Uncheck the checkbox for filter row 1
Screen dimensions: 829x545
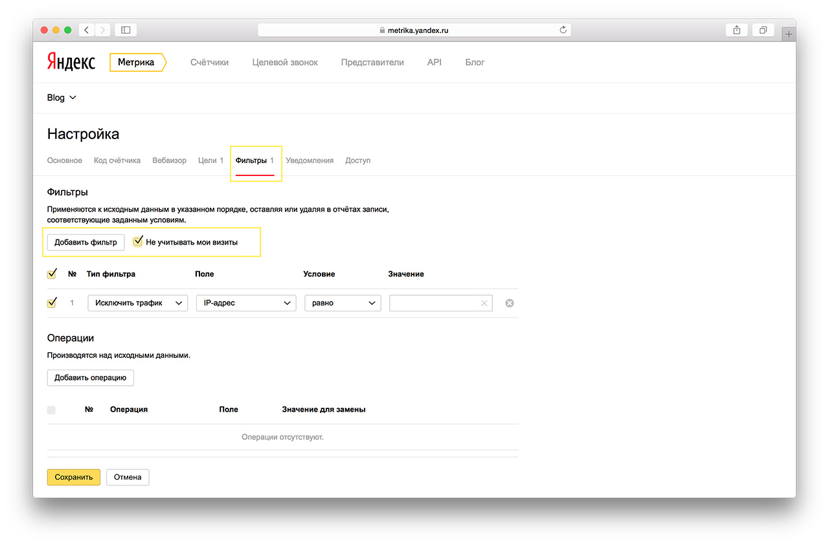[52, 302]
